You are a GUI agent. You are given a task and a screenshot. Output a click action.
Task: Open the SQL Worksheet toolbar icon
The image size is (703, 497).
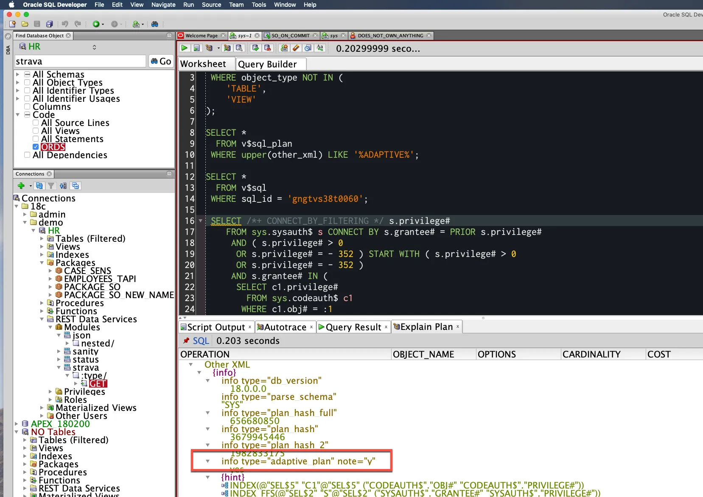tap(136, 24)
